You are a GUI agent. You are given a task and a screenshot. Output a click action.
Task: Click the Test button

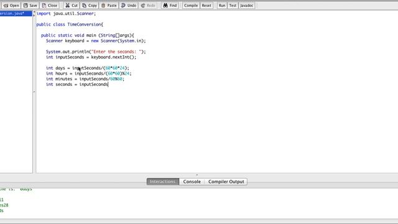(233, 6)
